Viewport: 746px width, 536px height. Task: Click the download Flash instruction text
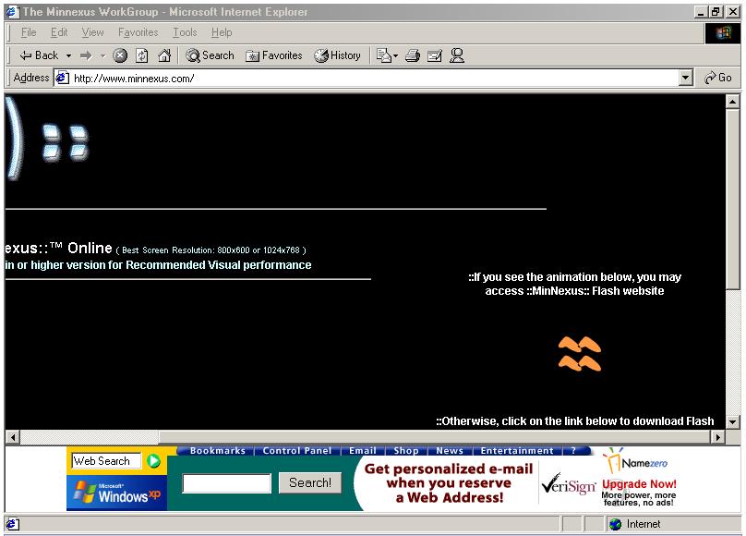tap(574, 421)
